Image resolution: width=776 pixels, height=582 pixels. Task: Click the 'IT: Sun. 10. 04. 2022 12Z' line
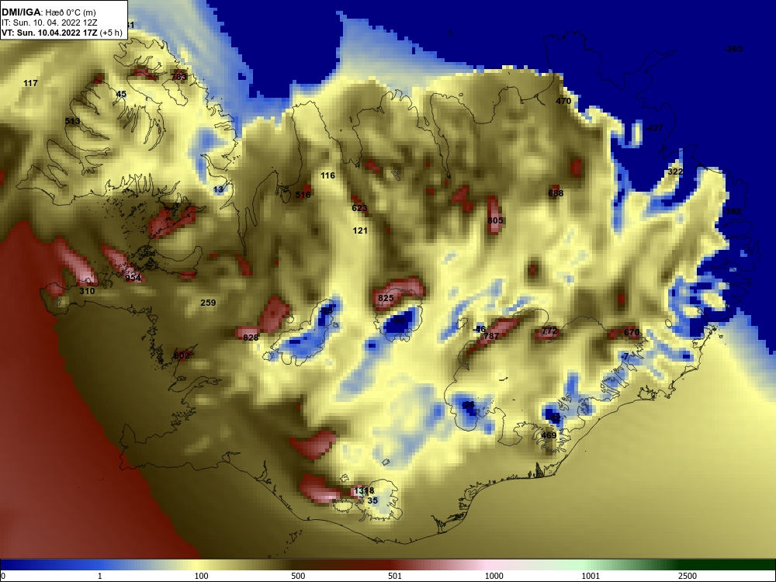click(50, 23)
